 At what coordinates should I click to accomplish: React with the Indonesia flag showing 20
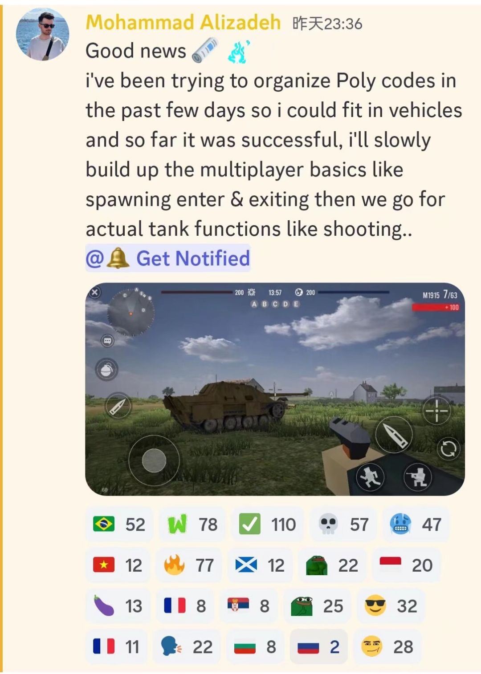point(406,565)
